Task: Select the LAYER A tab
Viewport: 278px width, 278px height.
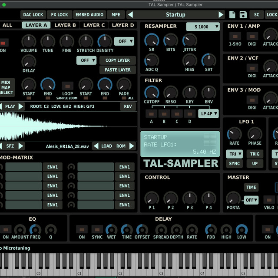Action: pyautogui.click(x=36, y=25)
